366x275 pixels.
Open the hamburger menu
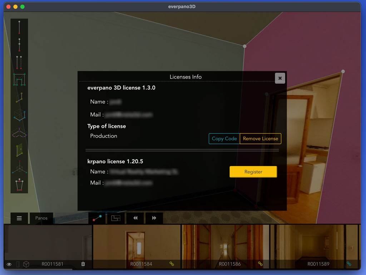(x=19, y=218)
